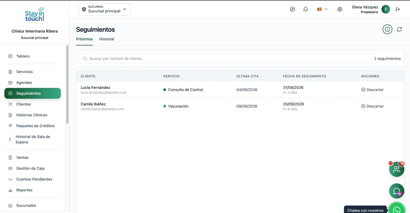Focus the client name search field

[226, 58]
